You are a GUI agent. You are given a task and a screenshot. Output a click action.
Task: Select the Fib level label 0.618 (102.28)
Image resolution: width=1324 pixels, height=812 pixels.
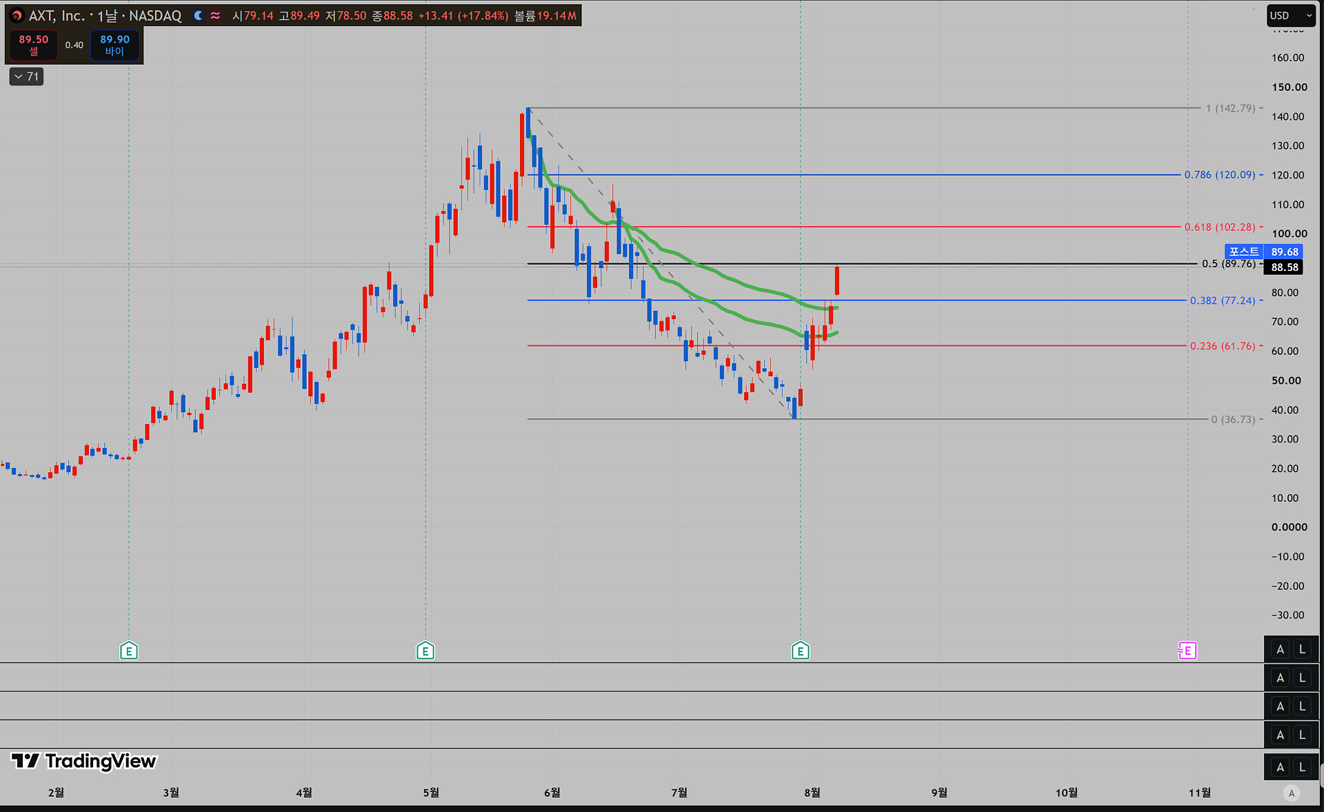1220,227
